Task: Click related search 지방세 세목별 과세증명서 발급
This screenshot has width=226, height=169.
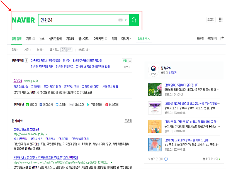Action: click(93, 67)
